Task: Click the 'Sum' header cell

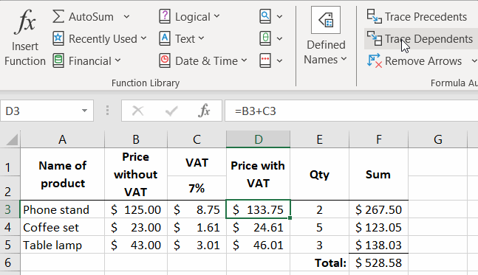Action: coord(378,174)
